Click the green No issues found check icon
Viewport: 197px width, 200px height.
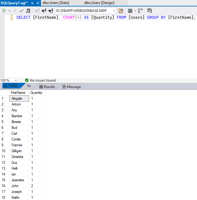(x=27, y=80)
